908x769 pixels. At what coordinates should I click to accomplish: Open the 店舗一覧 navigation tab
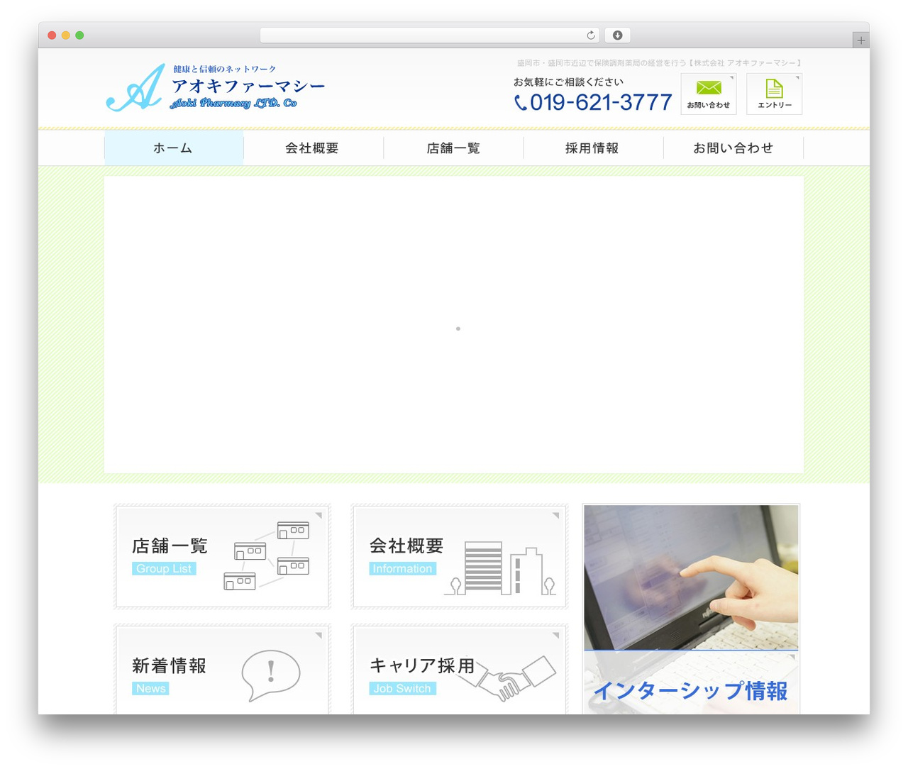pos(453,148)
